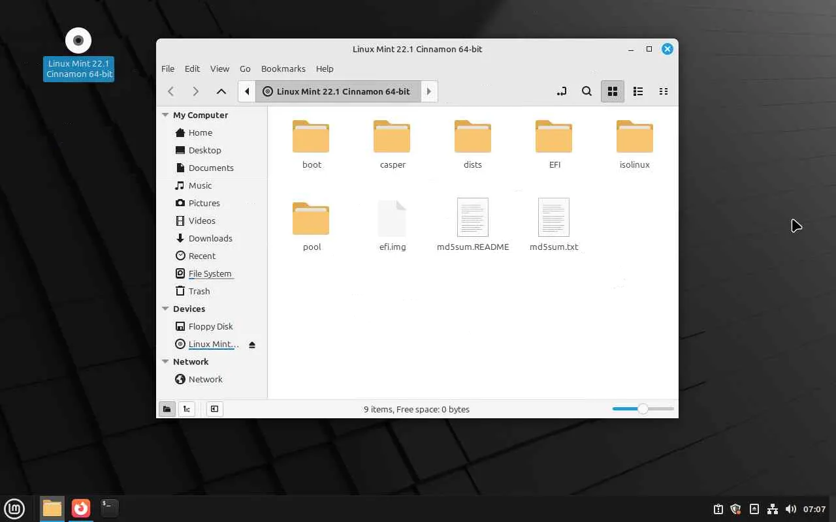Open Documents in the sidebar
Viewport: 836px width, 522px height.
coord(212,168)
